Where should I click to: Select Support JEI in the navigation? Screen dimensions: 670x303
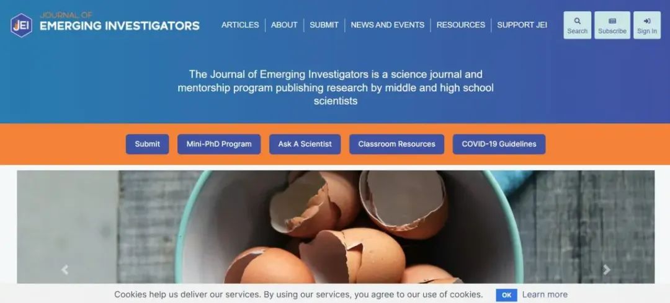[x=522, y=25]
